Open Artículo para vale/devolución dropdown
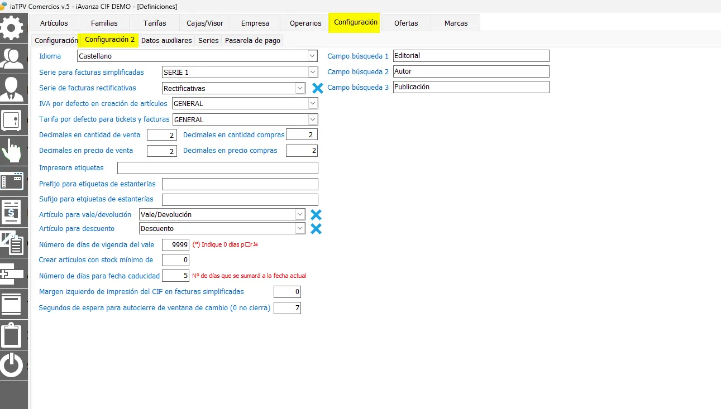This screenshot has width=721, height=409. click(300, 214)
